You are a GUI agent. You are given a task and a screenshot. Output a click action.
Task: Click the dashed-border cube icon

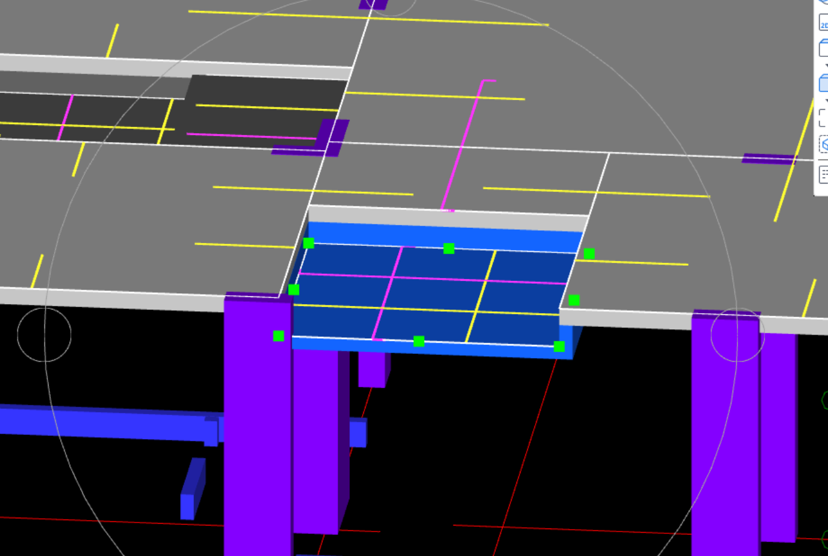pyautogui.click(x=824, y=145)
